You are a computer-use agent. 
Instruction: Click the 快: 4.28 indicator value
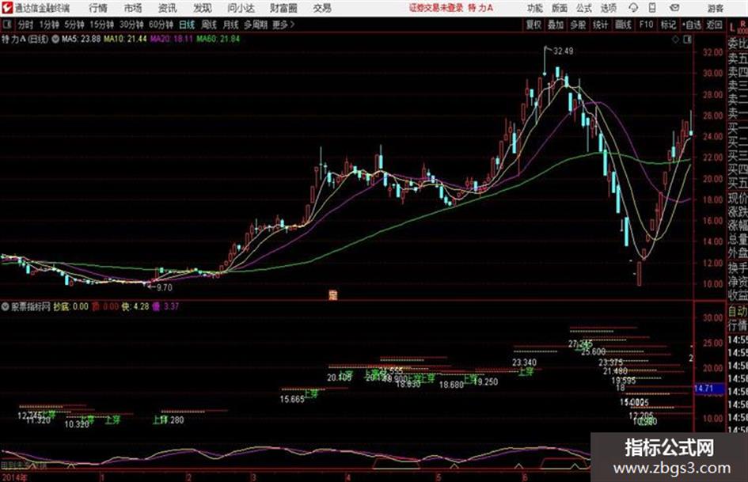[135, 306]
